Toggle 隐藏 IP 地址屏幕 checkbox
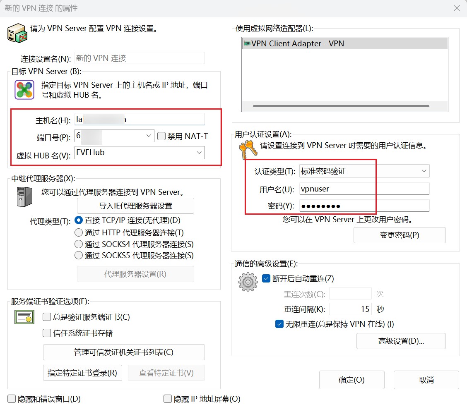The height and width of the screenshot is (407, 467). tap(168, 399)
